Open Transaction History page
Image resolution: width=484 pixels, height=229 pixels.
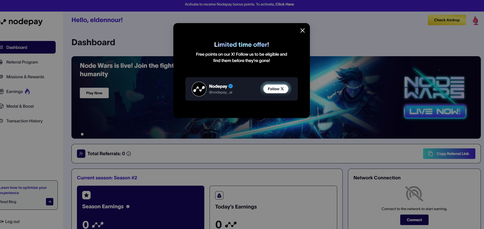[24, 121]
